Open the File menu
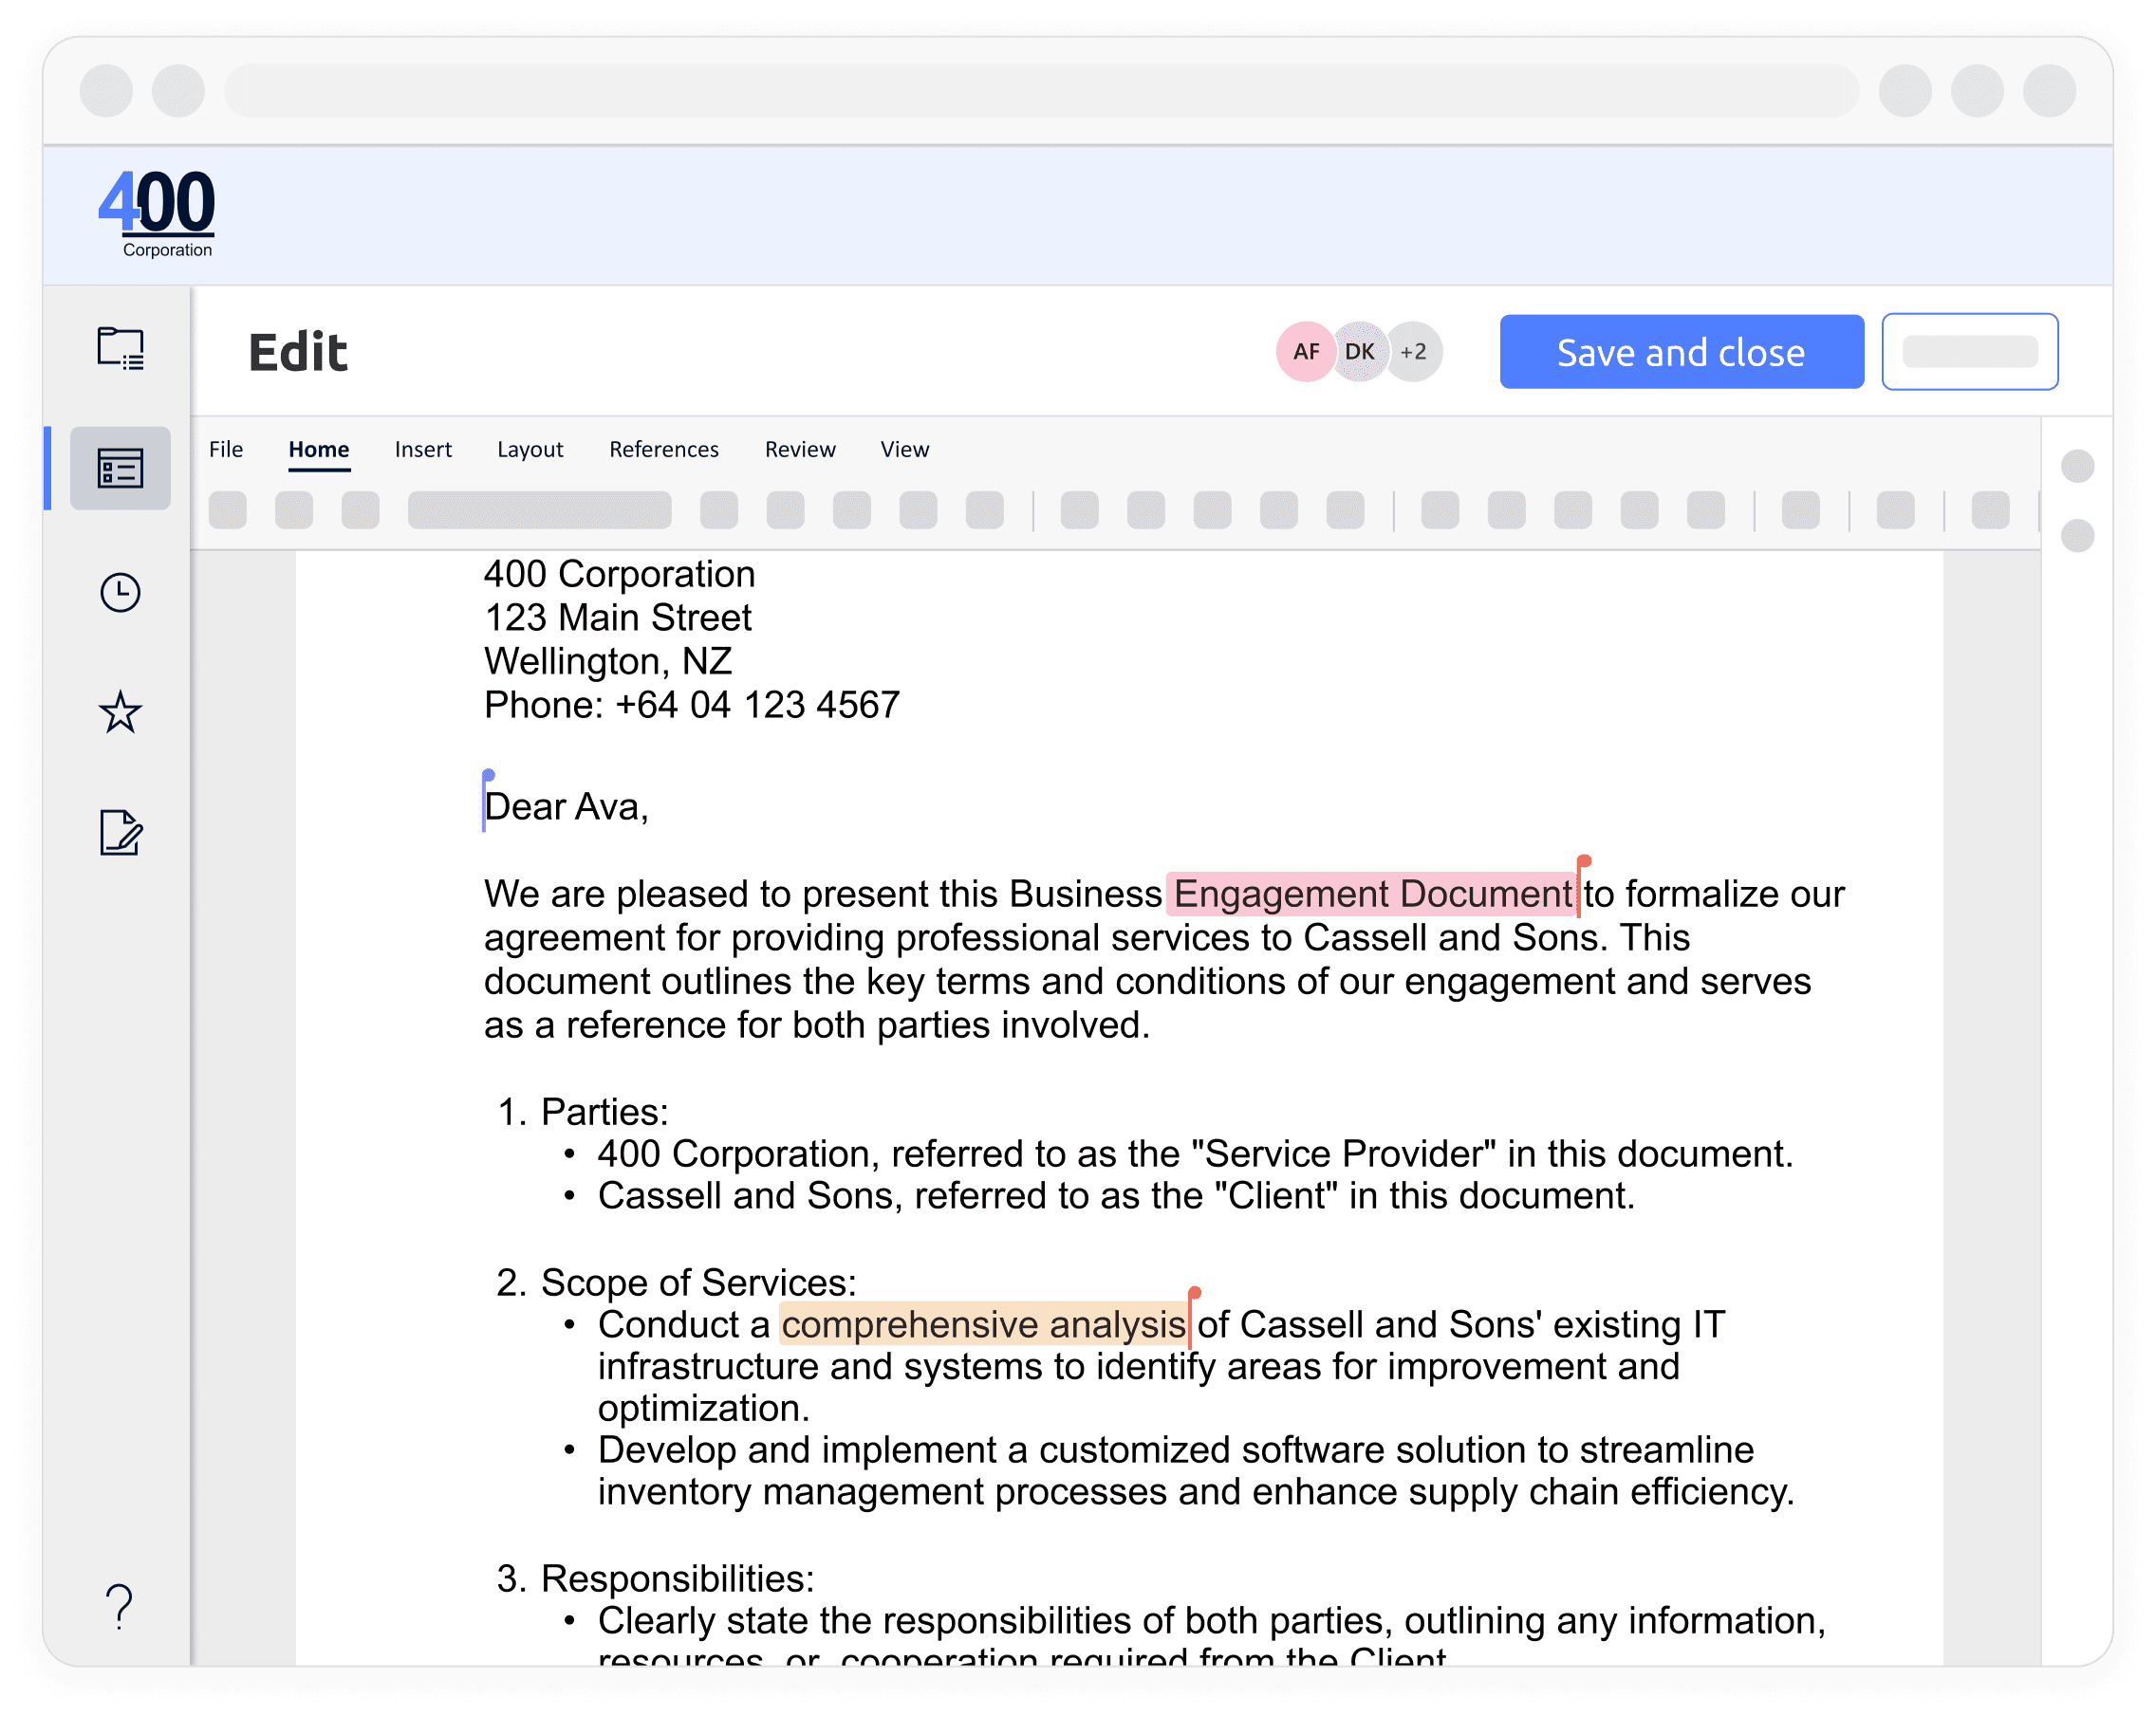 pos(226,449)
